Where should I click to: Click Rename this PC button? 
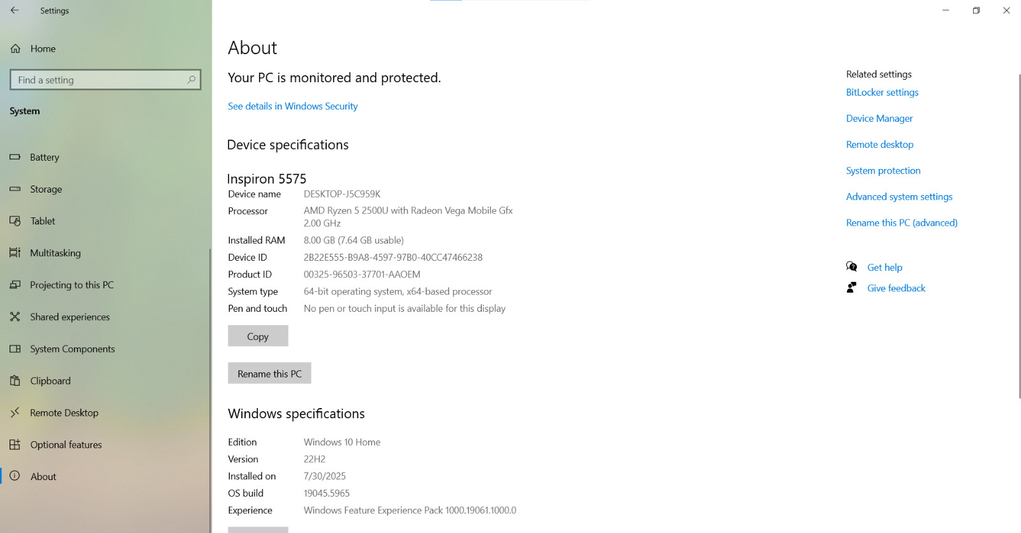click(269, 373)
